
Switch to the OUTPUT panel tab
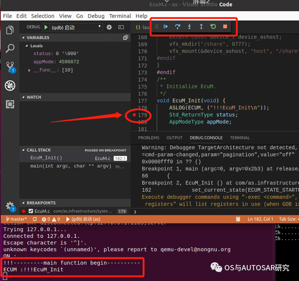tap(175, 138)
